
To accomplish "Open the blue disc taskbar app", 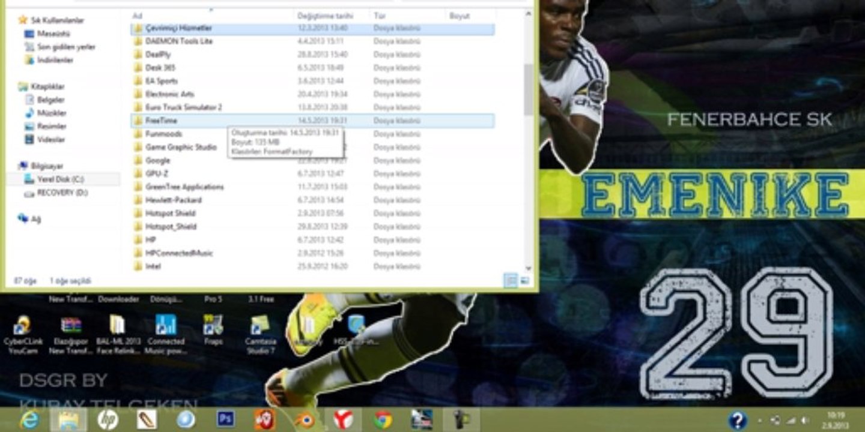I will click(x=186, y=419).
